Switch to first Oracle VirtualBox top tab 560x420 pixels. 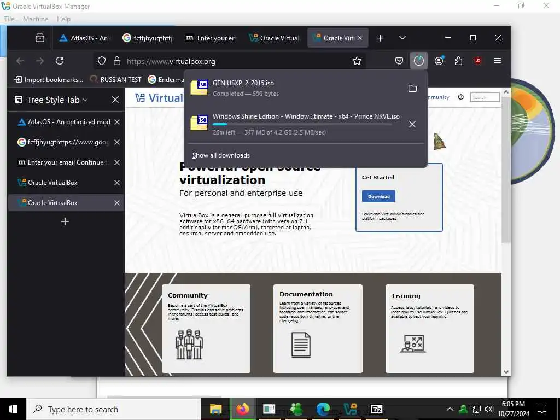click(275, 38)
